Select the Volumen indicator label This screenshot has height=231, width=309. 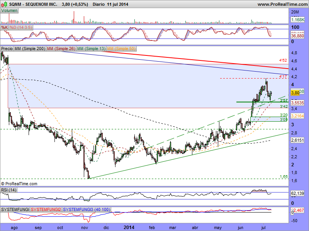[x=9, y=11]
